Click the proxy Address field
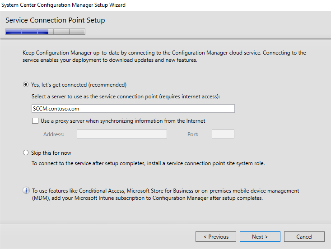The image size is (331, 249). click(x=122, y=134)
